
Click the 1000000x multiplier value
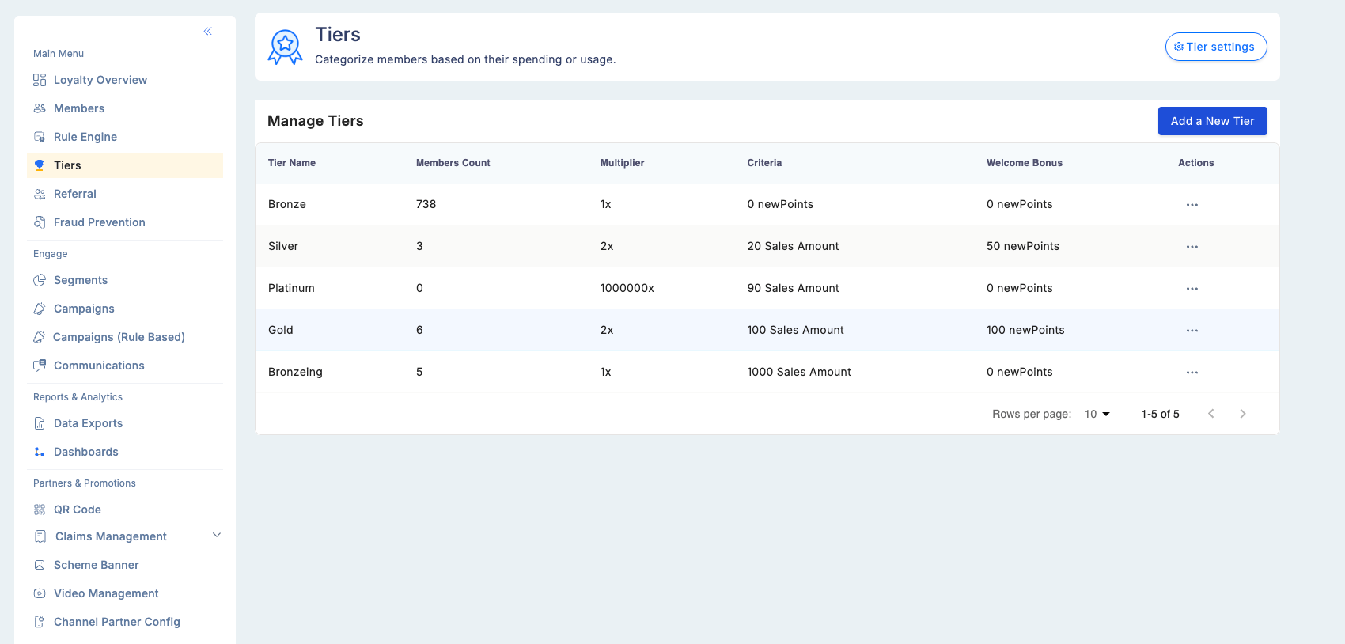627,288
